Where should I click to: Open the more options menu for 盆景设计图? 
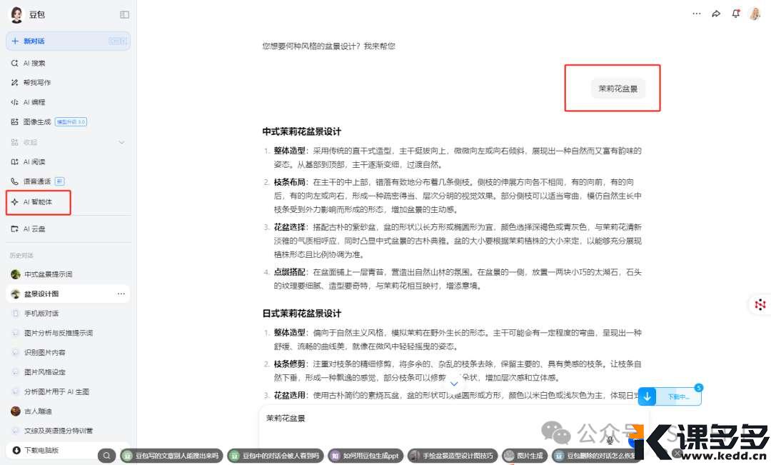121,294
